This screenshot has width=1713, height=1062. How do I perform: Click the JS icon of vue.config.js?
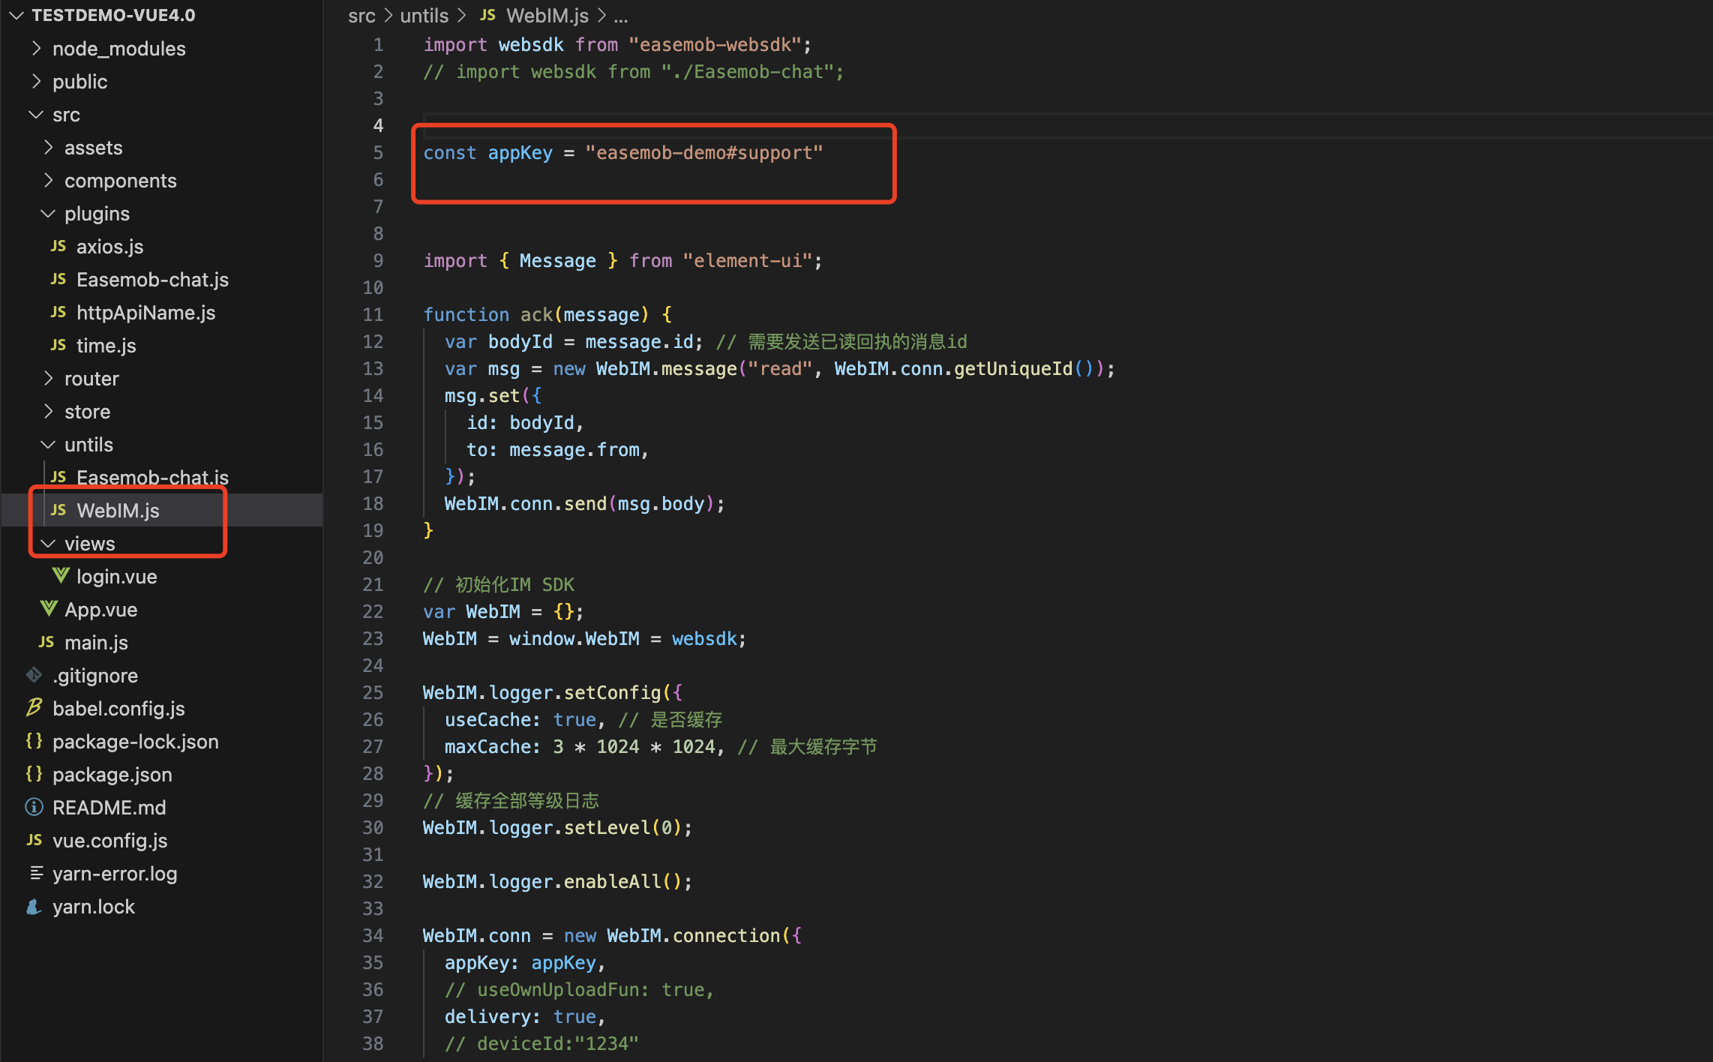pyautogui.click(x=34, y=840)
